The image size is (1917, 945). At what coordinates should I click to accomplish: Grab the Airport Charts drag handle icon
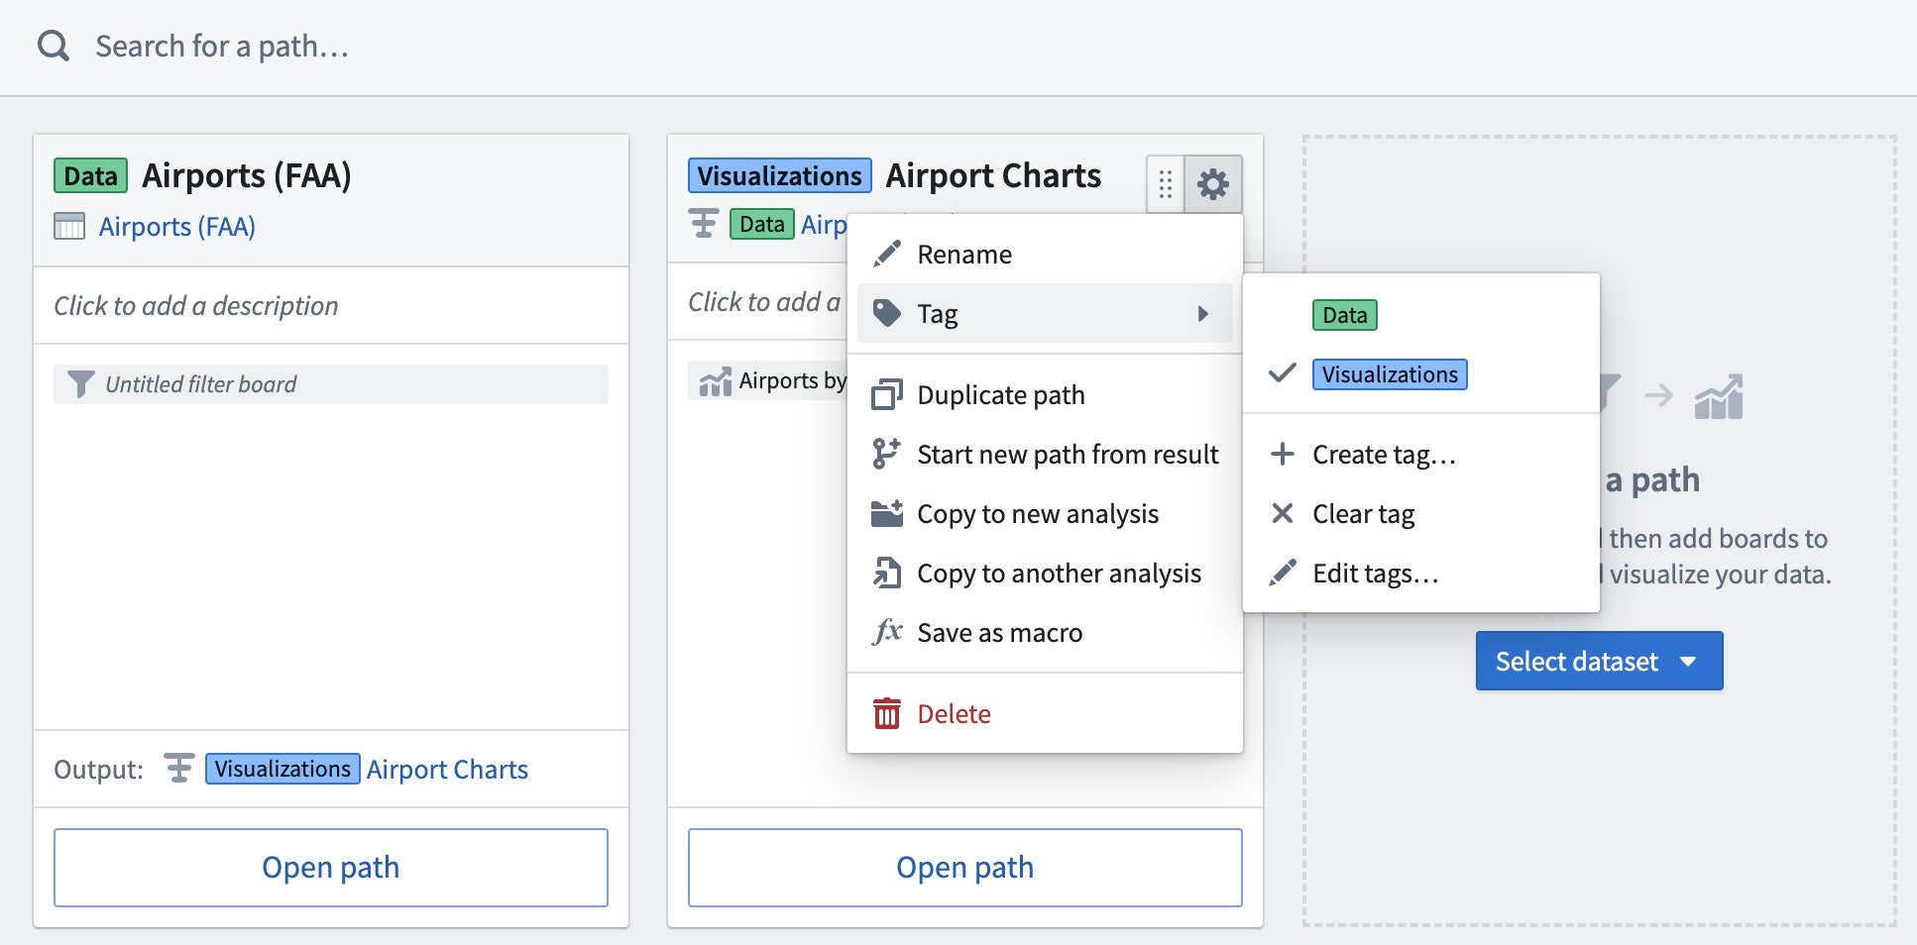[1166, 184]
